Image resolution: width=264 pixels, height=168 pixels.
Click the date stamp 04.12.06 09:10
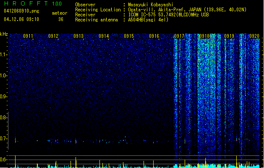21,19
